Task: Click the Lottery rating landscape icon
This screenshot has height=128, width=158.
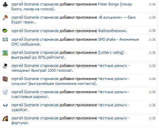Action: click(5, 53)
